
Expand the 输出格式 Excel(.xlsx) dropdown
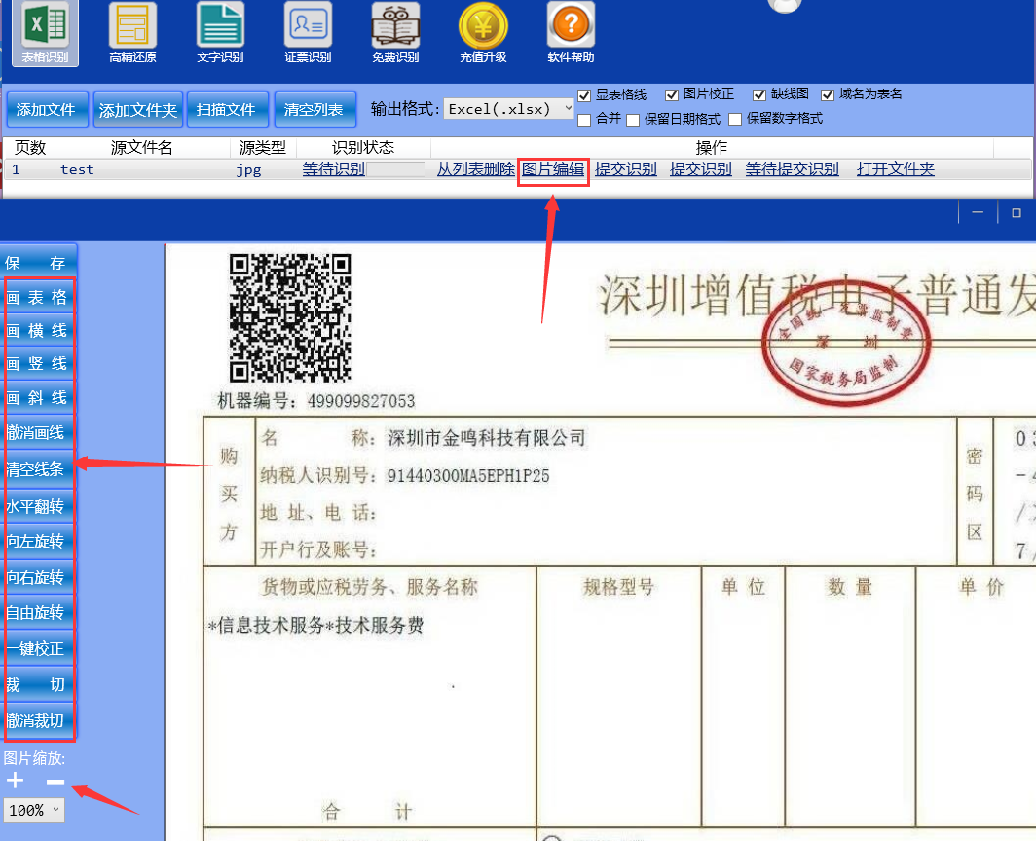coord(509,109)
